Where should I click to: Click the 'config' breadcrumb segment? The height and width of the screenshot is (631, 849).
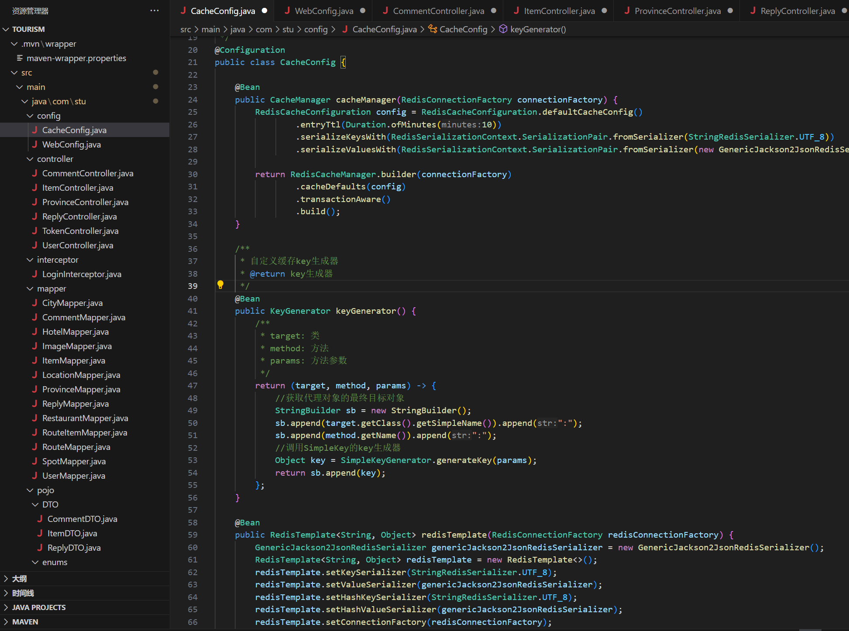(316, 29)
